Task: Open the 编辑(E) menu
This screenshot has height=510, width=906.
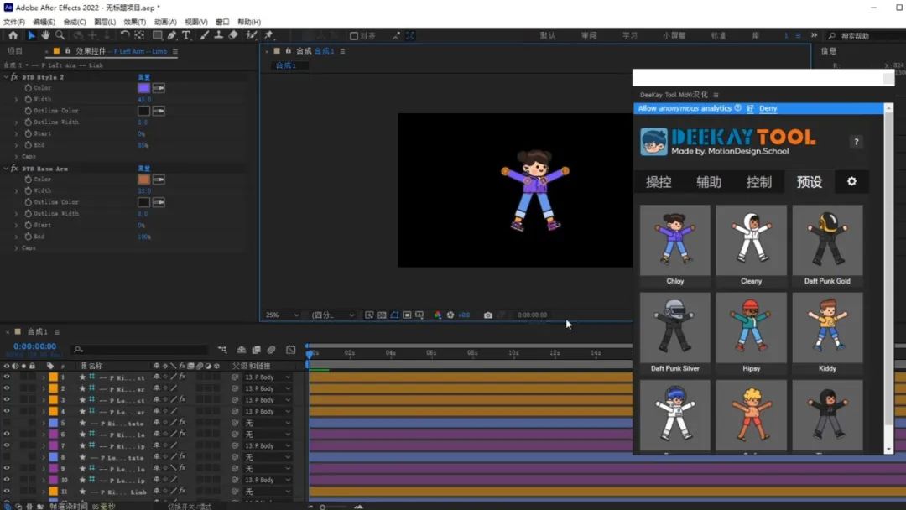Action: tap(44, 22)
